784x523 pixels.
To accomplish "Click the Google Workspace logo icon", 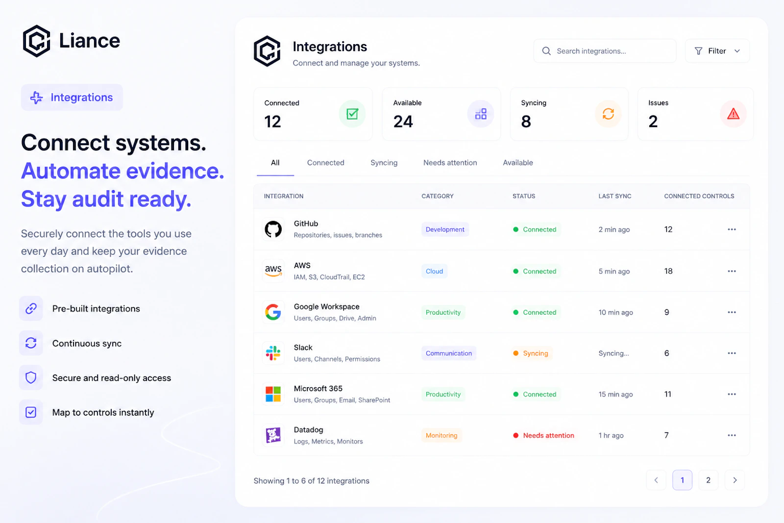I will [273, 312].
